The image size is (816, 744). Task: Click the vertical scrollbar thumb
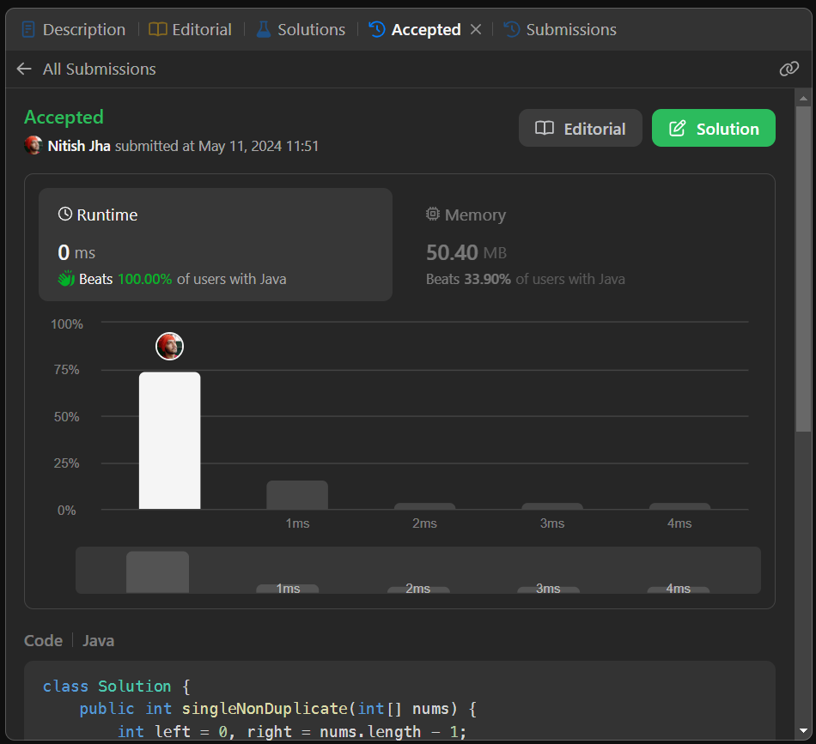coord(803,269)
